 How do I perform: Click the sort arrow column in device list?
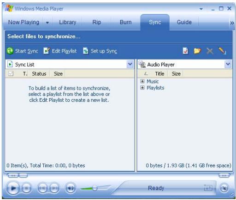coord(146,74)
